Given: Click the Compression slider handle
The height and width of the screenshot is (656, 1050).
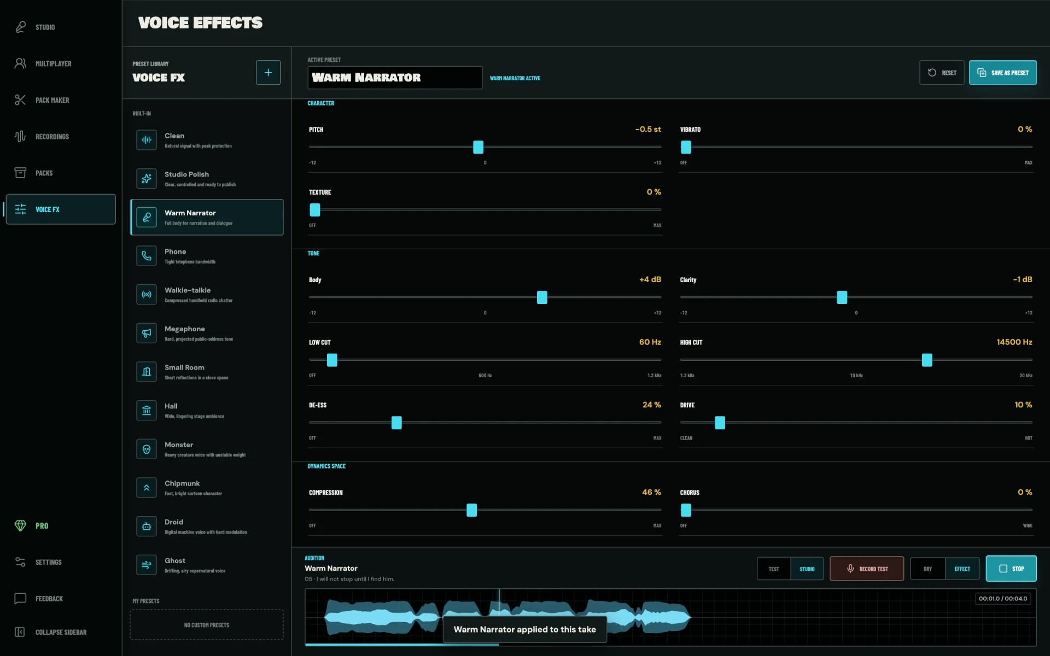Looking at the screenshot, I should click(x=471, y=510).
